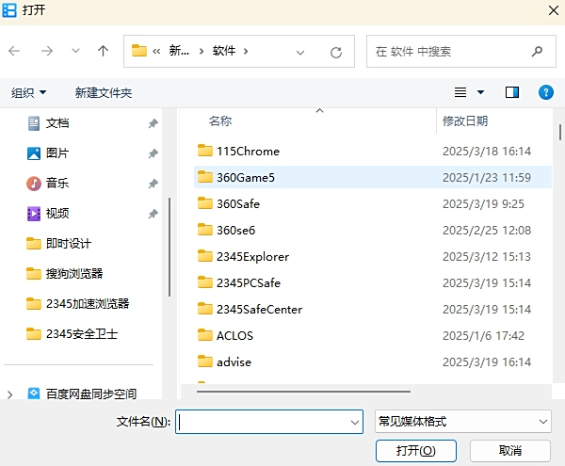Click the Refresh button in address bar
Screen dimensions: 565x466
click(335, 52)
